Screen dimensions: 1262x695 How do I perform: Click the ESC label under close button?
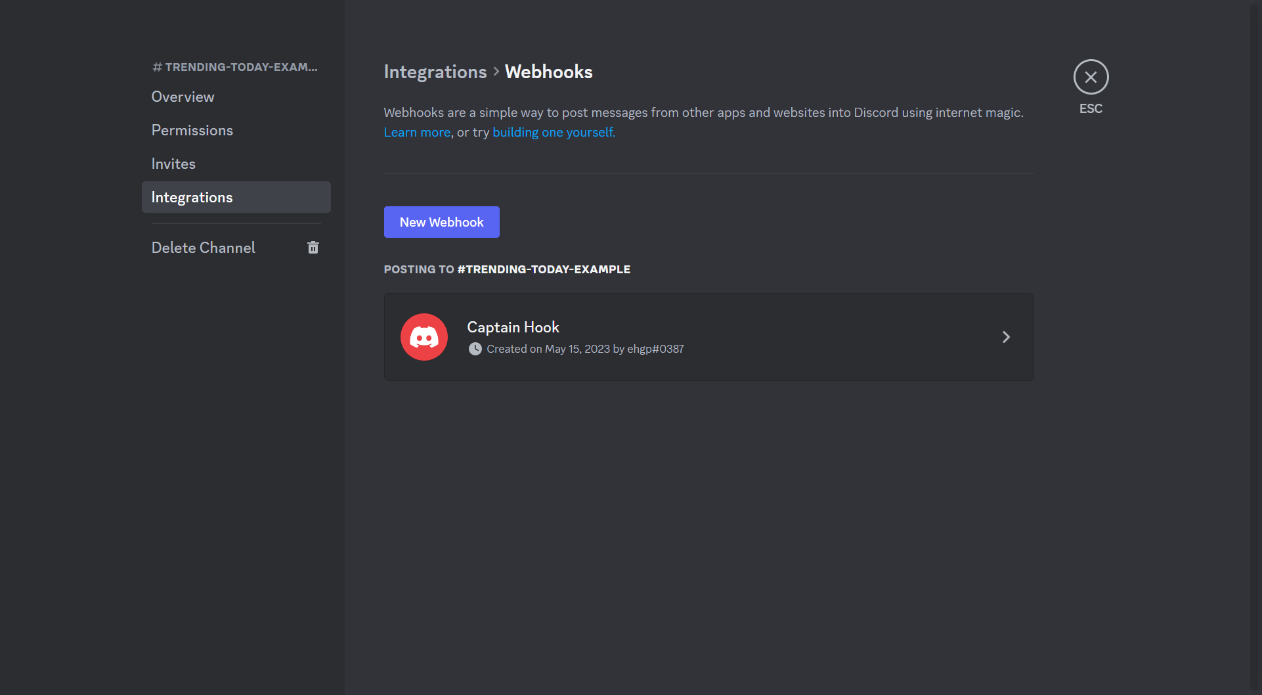(x=1091, y=108)
